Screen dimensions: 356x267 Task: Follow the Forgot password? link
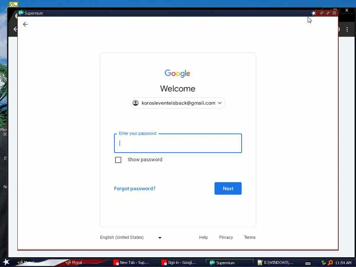click(135, 188)
